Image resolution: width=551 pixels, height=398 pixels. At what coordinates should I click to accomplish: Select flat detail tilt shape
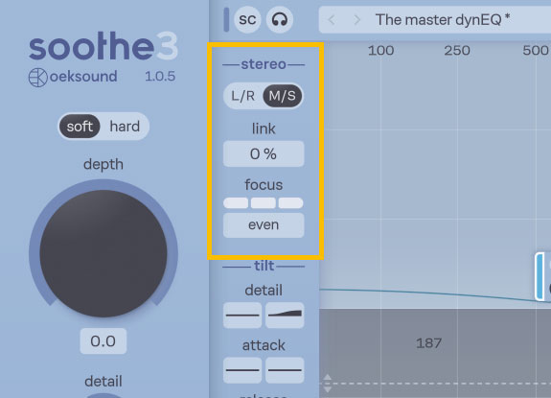[242, 315]
